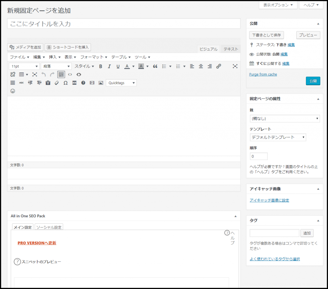
Task: Decrease the indent
Action: click(30, 83)
